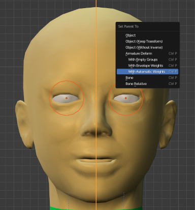
Task: Select Object (Without Inverse) option
Action: [x=147, y=47]
